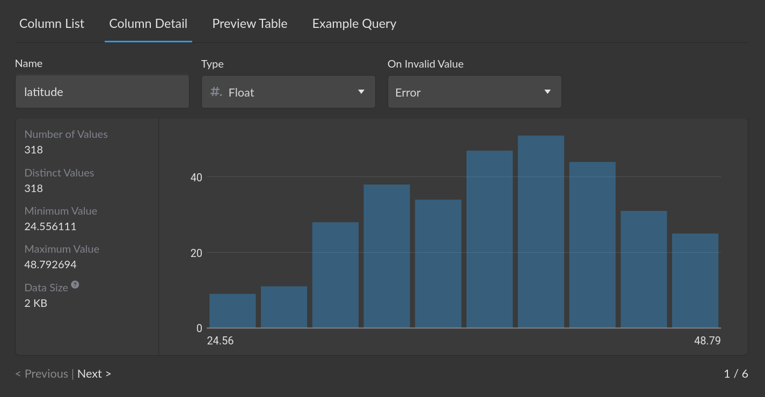Image resolution: width=765 pixels, height=397 pixels.
Task: Go to the Next column
Action: 94,374
